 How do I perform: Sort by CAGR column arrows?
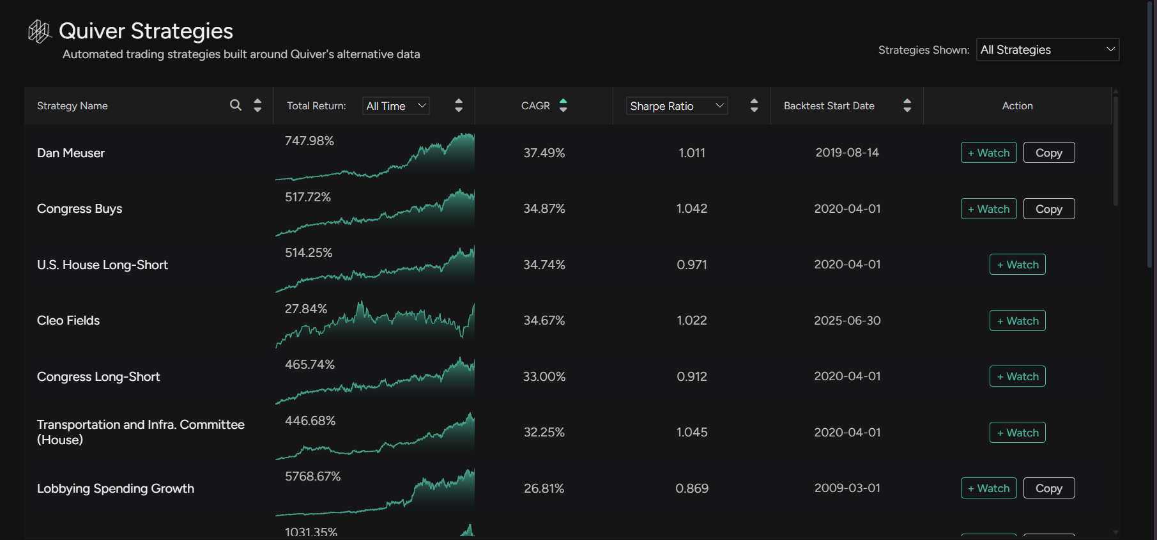(x=563, y=105)
